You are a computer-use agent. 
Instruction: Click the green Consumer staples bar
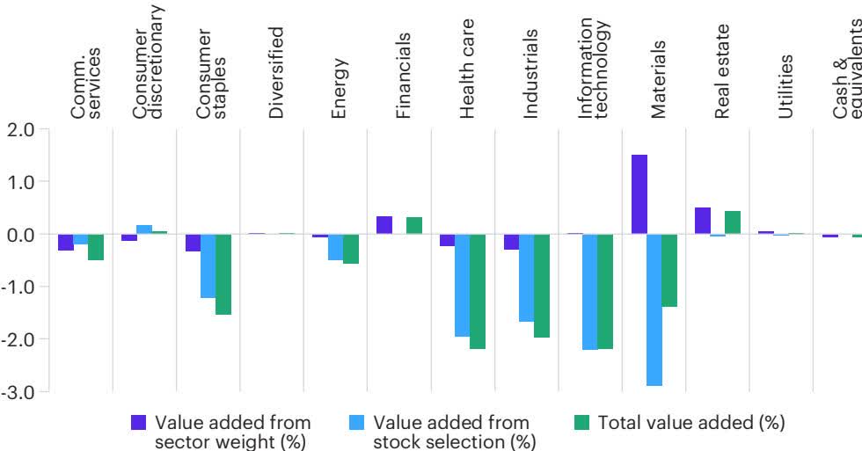(223, 274)
